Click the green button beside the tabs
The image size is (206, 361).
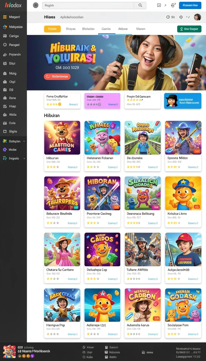pyautogui.click(x=189, y=29)
